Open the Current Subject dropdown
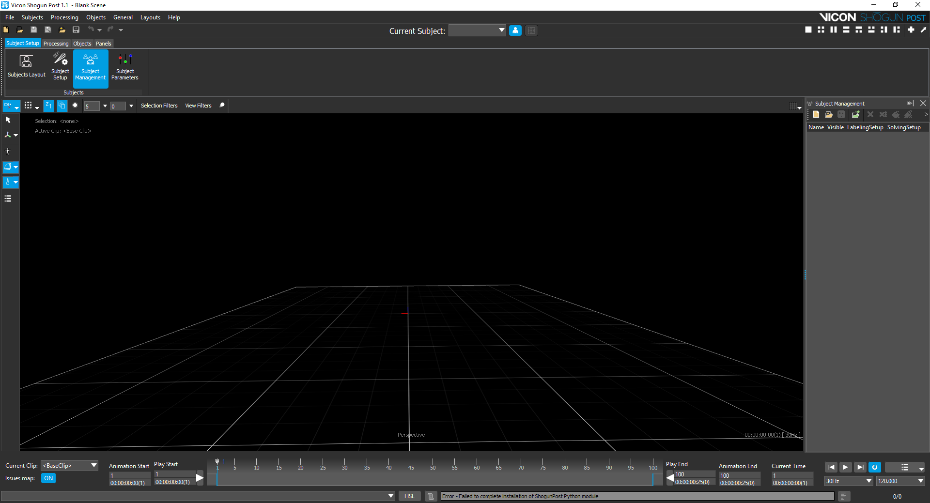The width and height of the screenshot is (930, 503). [x=477, y=30]
